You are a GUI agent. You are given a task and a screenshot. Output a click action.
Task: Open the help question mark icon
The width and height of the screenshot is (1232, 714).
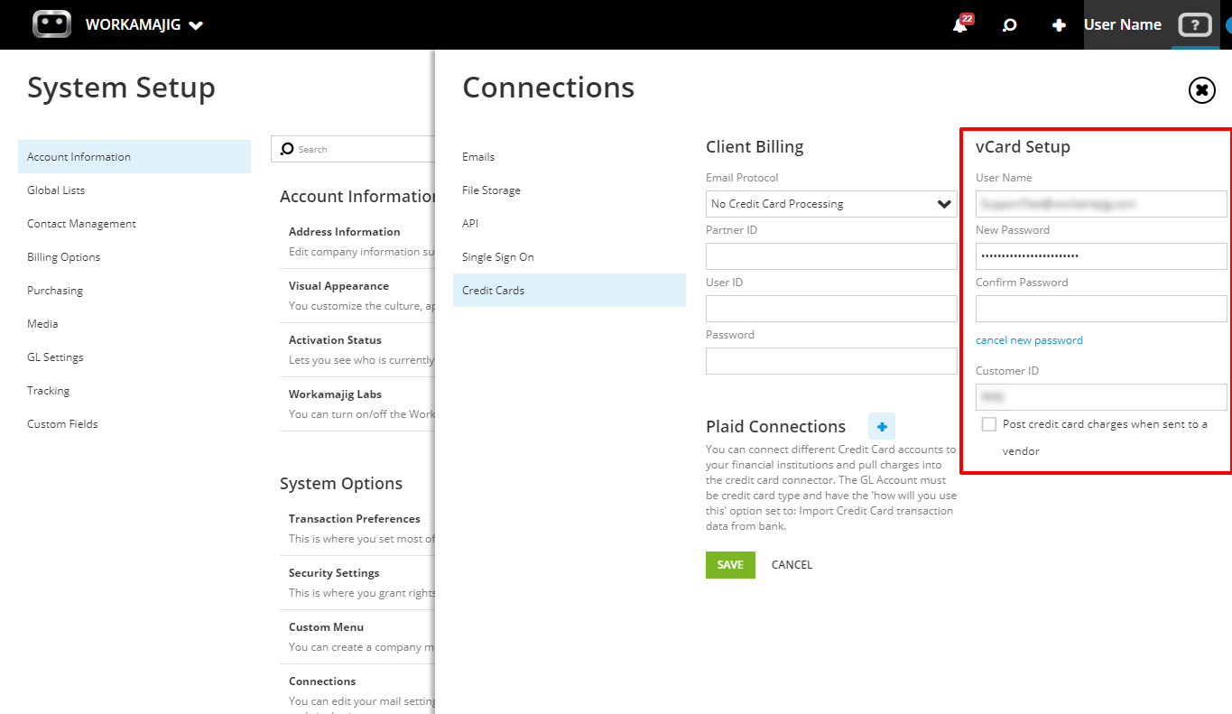tap(1195, 25)
